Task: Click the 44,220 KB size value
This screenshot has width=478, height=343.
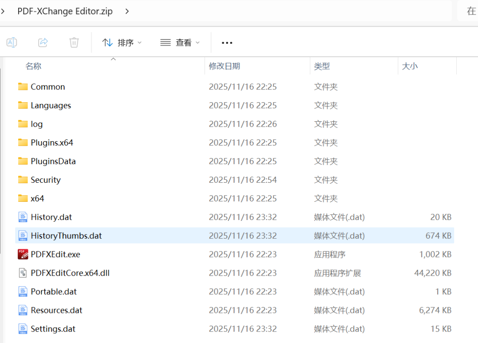Action: [432, 273]
